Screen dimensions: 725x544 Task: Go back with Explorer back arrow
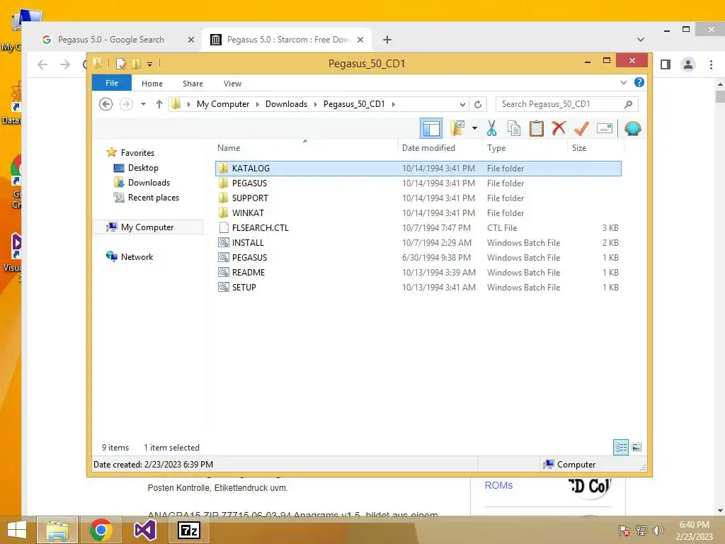click(x=106, y=104)
